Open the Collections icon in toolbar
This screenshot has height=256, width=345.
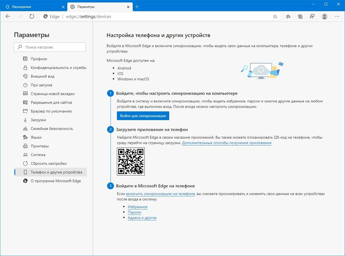pos(300,16)
